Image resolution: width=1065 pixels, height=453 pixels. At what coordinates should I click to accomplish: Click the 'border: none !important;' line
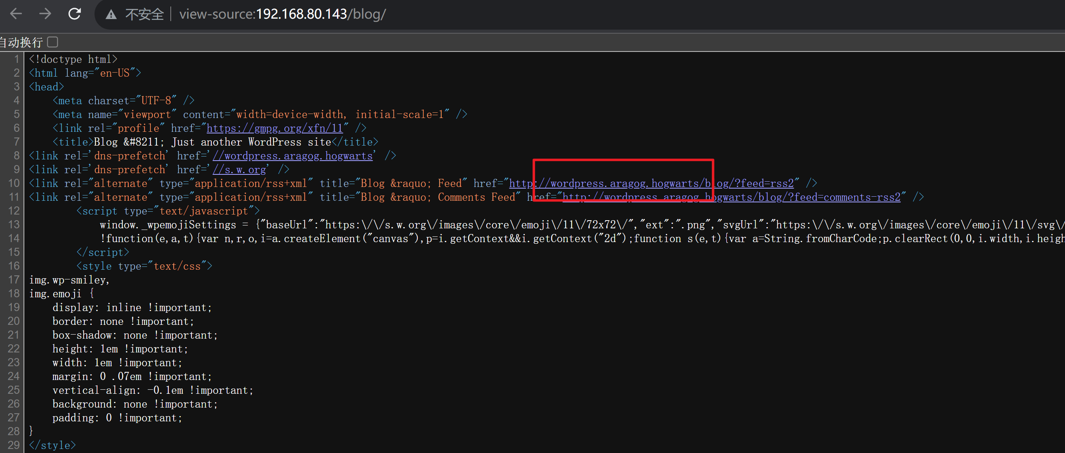123,321
